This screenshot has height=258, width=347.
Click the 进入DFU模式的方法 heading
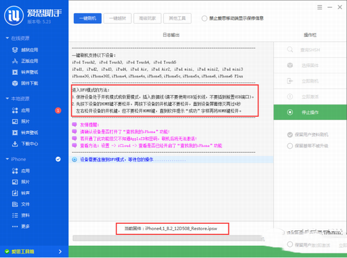[x=91, y=90]
